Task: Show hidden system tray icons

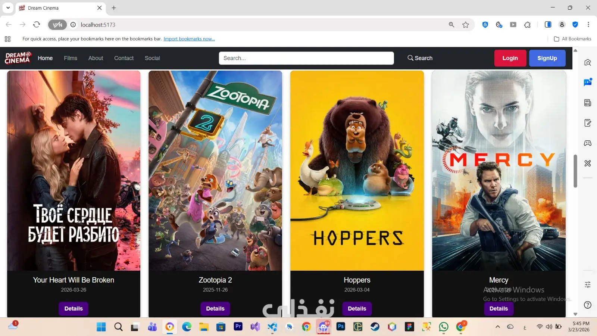Action: pyautogui.click(x=498, y=327)
